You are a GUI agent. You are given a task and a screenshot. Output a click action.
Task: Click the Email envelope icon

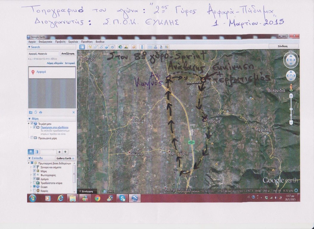pyautogui.click(x=150, y=47)
